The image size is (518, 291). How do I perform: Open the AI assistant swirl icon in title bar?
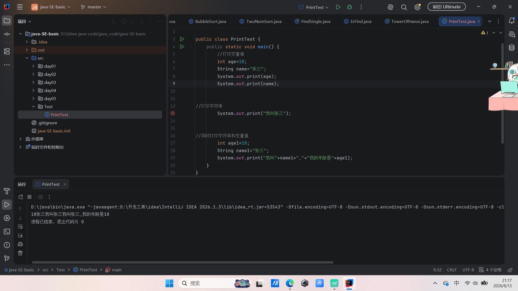pyautogui.click(x=390, y=7)
